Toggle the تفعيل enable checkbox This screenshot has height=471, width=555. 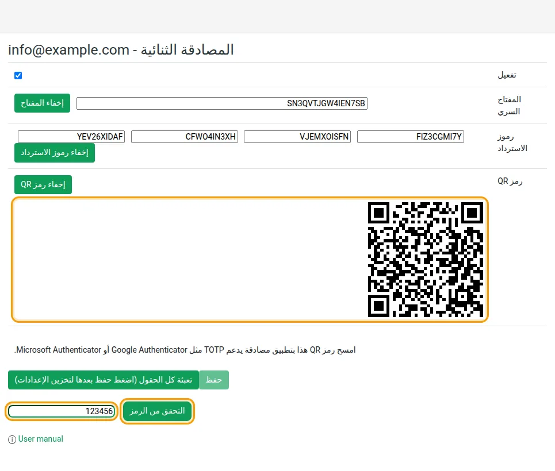pos(18,75)
